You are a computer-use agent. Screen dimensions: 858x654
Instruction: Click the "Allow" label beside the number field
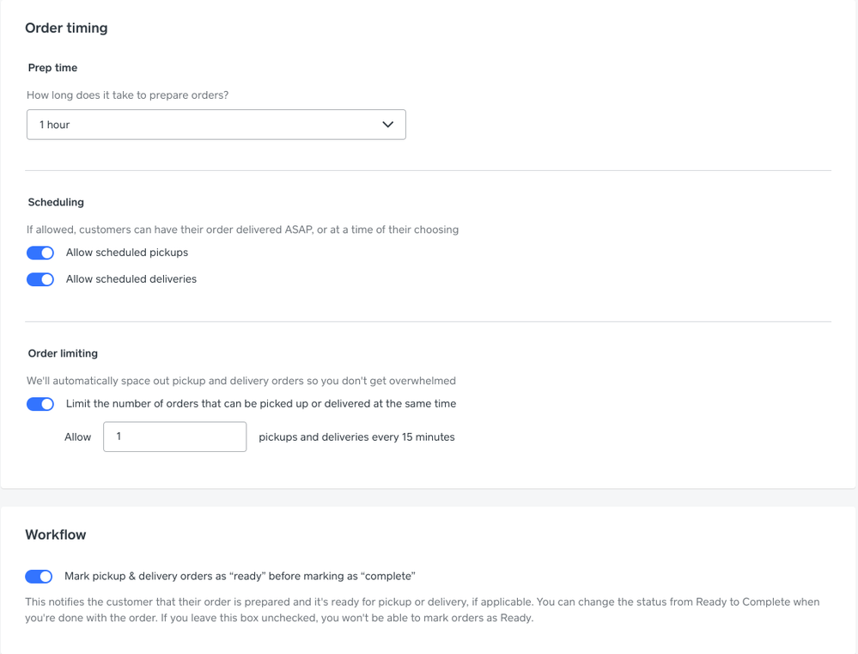[x=77, y=437]
